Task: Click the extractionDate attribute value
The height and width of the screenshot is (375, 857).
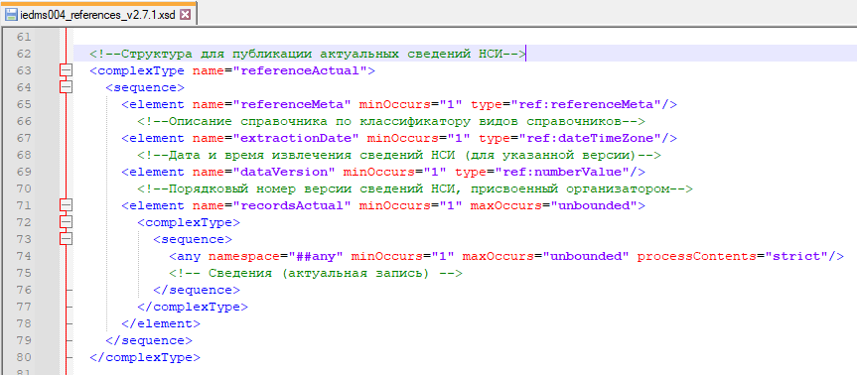Action: (295, 138)
